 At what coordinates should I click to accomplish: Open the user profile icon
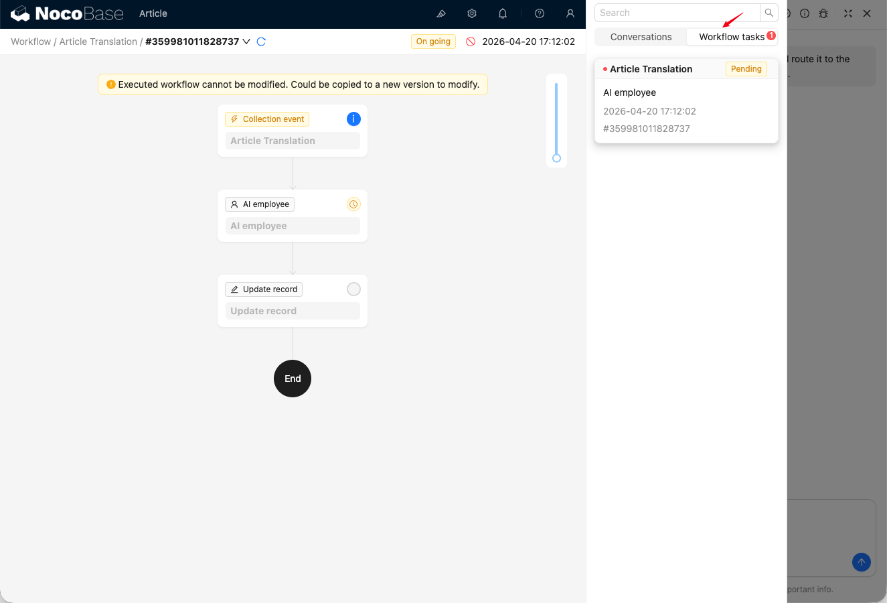[570, 13]
